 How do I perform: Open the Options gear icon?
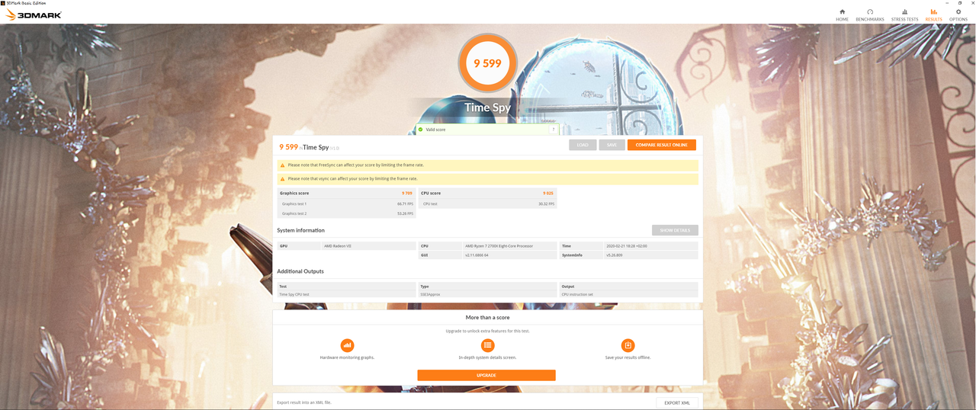pos(958,11)
